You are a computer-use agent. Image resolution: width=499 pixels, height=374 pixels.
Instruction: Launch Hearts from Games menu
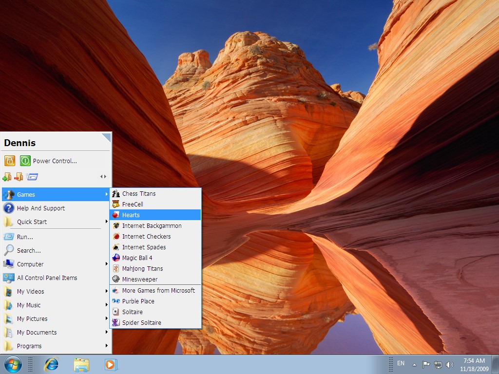tap(155, 215)
